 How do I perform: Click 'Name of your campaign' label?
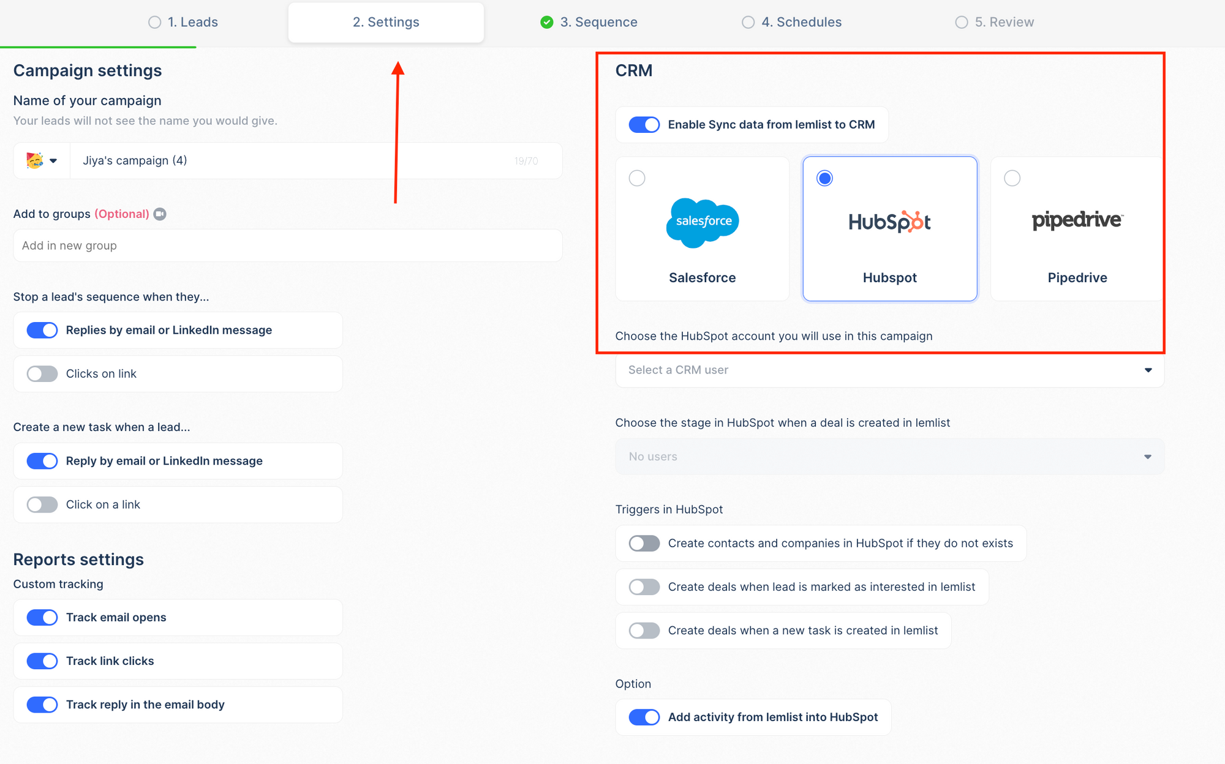tap(88, 100)
